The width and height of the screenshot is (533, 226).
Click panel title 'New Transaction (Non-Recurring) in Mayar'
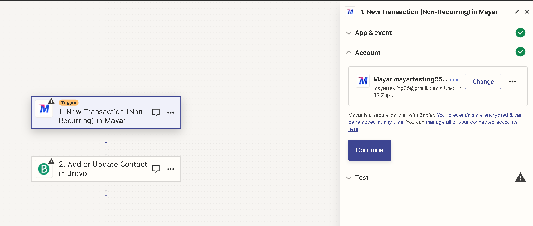point(429,12)
